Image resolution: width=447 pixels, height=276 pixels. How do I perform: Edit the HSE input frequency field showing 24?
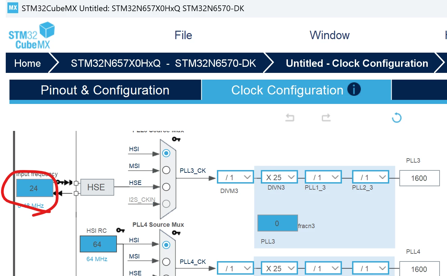(35, 188)
